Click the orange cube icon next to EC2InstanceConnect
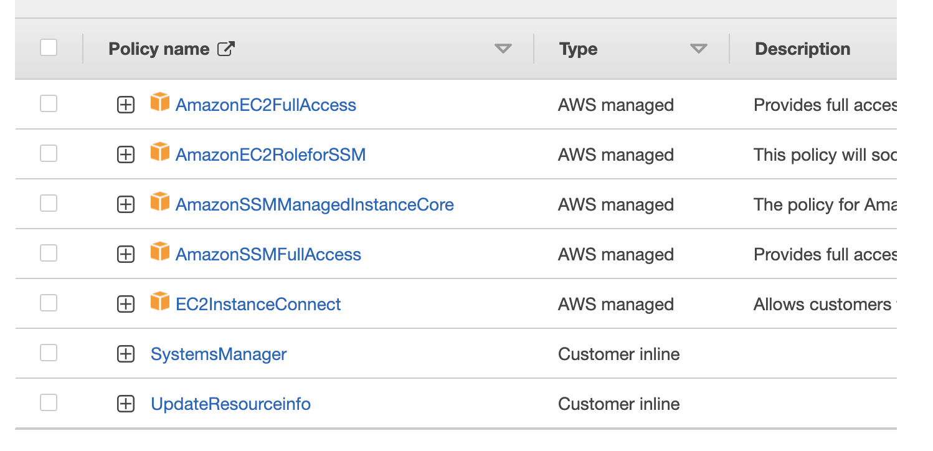The width and height of the screenshot is (933, 451). pyautogui.click(x=160, y=303)
